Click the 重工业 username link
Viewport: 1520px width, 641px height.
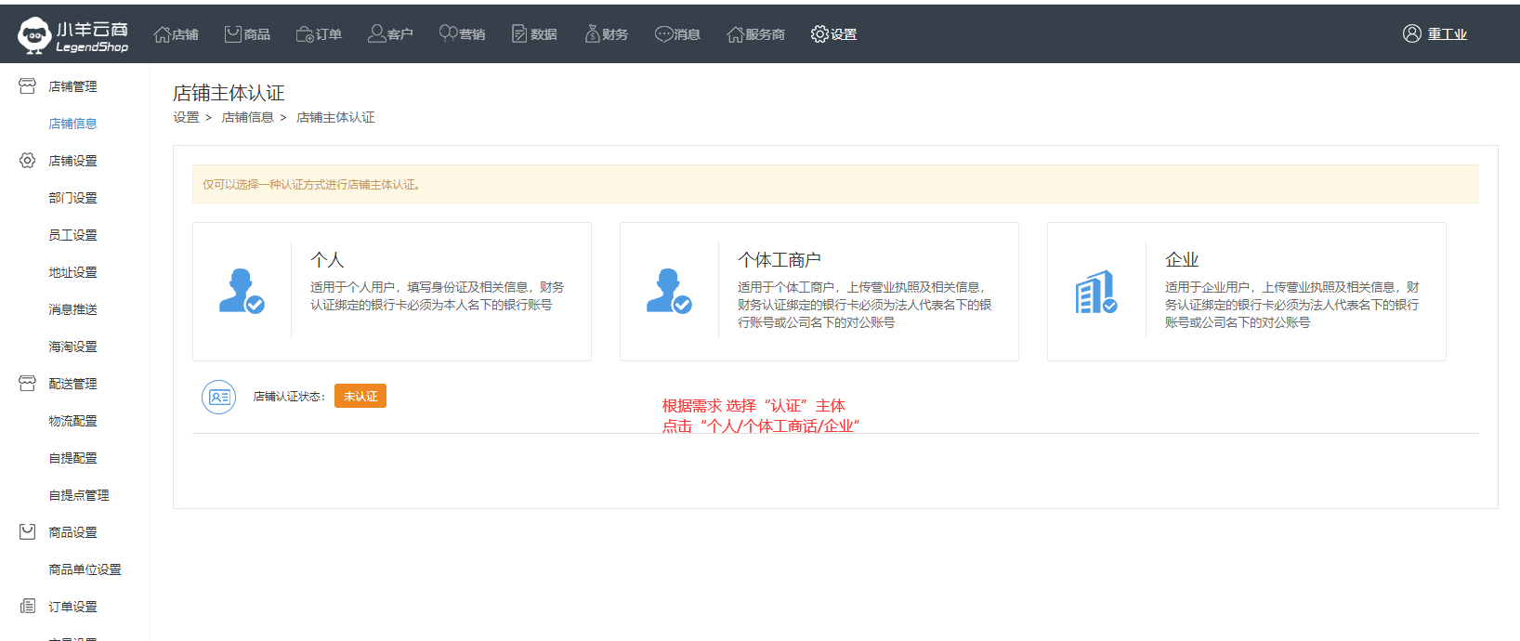pyautogui.click(x=1447, y=34)
